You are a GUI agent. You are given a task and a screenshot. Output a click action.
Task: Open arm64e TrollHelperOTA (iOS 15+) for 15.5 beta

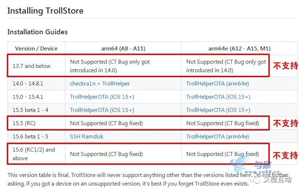coord(218,110)
